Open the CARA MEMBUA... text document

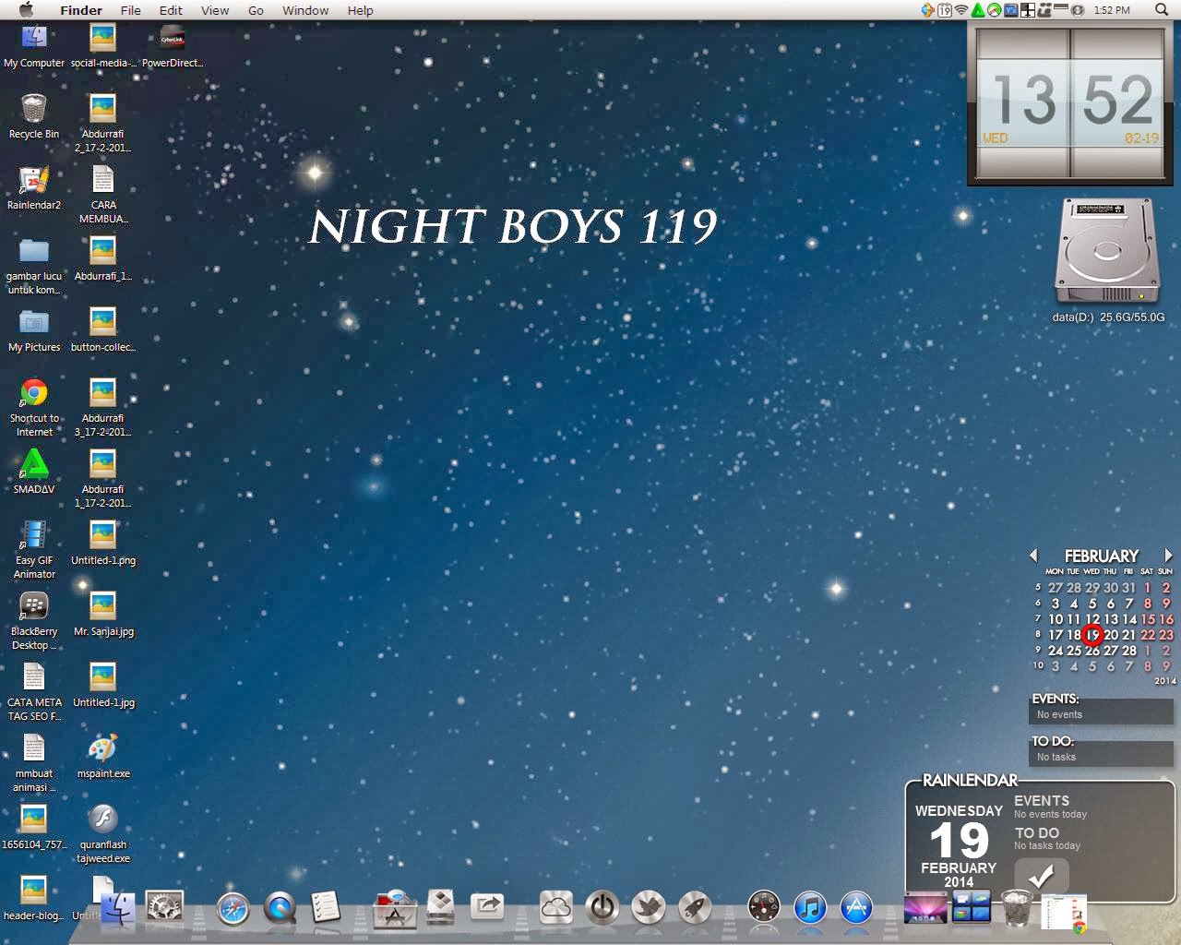(102, 179)
